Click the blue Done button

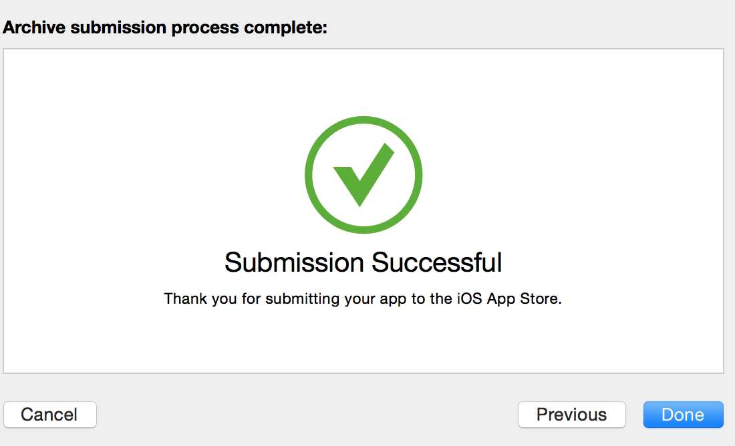tap(683, 415)
